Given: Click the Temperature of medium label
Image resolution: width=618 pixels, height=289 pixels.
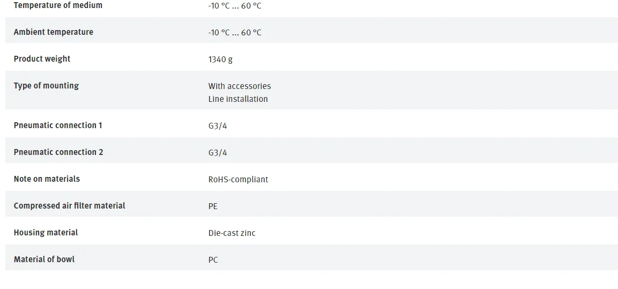Looking at the screenshot, I should point(58,5).
